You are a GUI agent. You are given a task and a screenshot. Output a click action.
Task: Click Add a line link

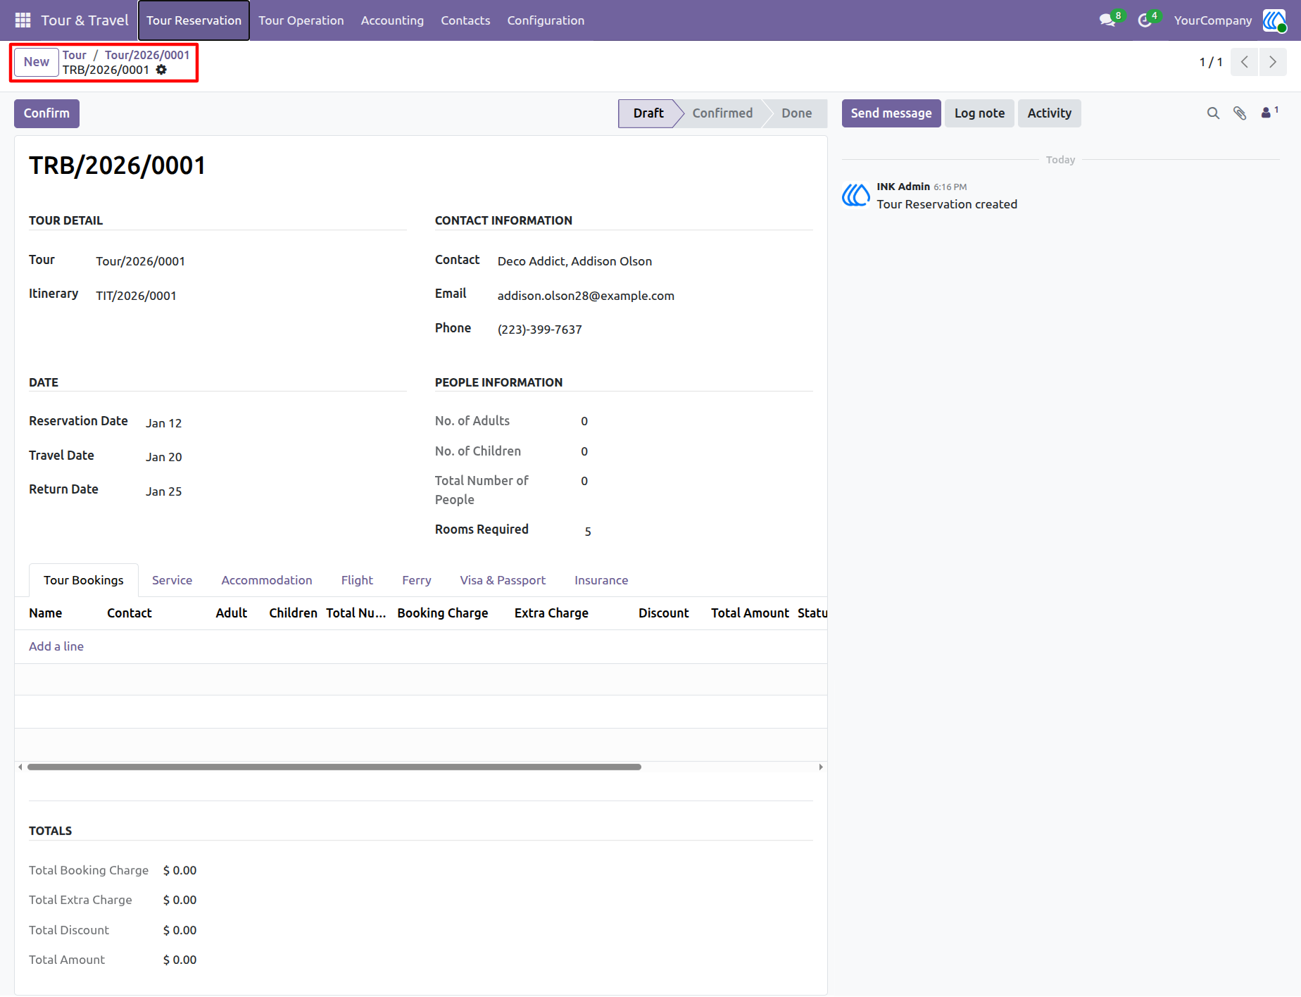click(56, 646)
